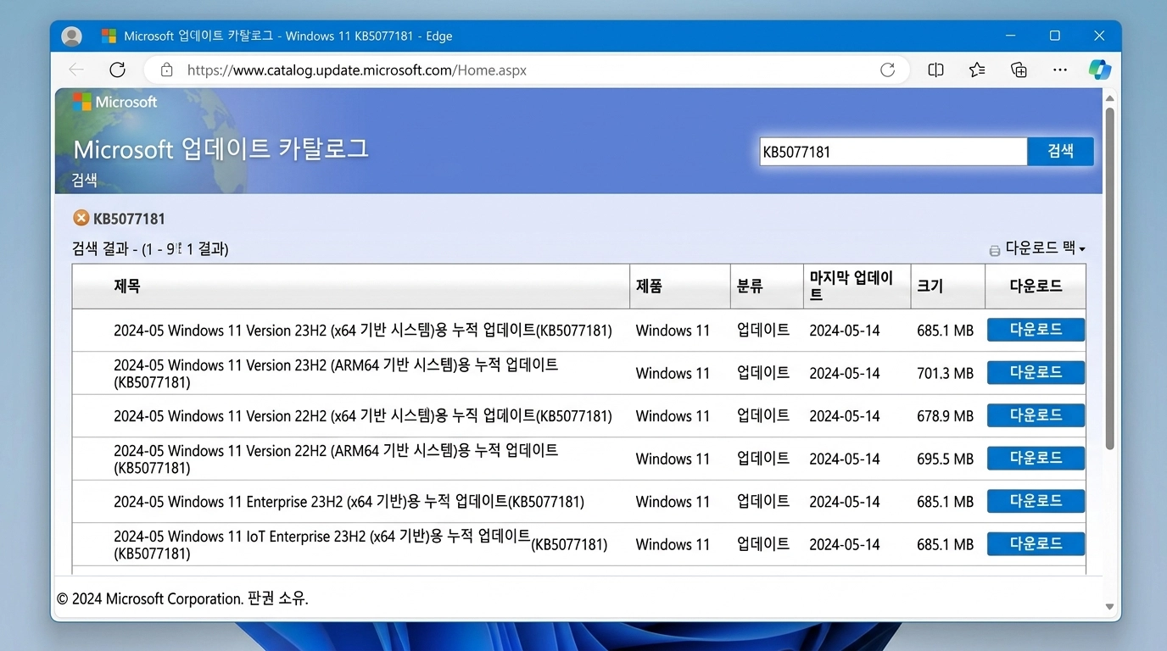
Task: Open Edge Collections
Action: 1018,70
